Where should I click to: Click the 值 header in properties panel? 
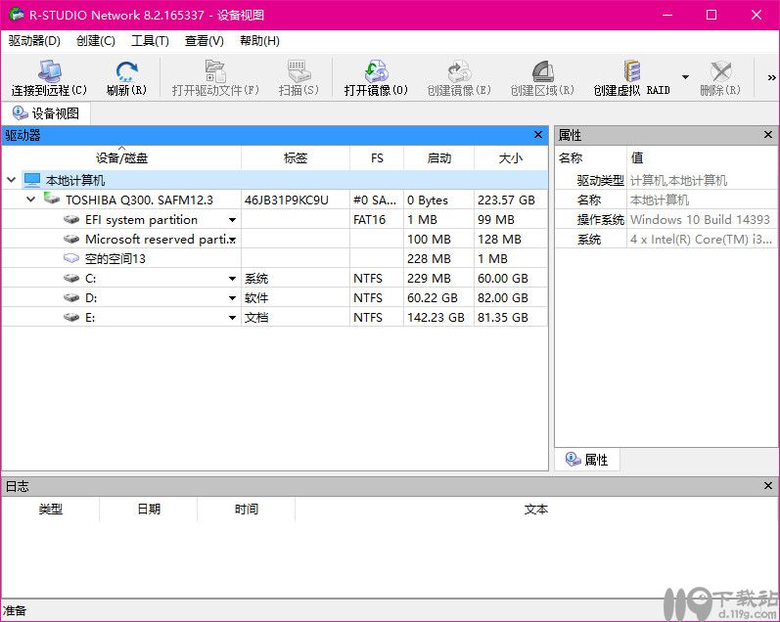click(702, 158)
